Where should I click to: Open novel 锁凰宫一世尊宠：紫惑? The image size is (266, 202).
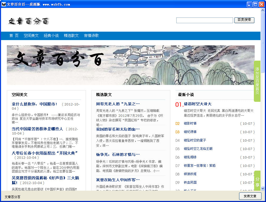(200, 166)
